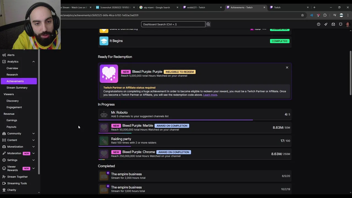
Task: Click the sparkle icon in Twitch header
Action: tap(326, 24)
